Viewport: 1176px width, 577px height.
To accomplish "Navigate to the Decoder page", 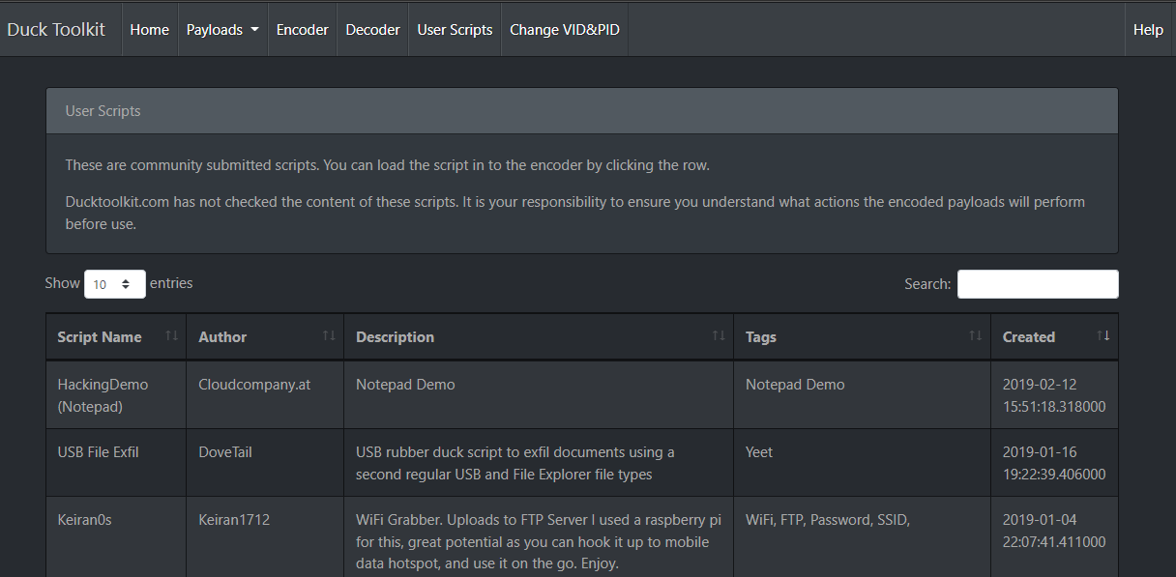I will tap(372, 30).
